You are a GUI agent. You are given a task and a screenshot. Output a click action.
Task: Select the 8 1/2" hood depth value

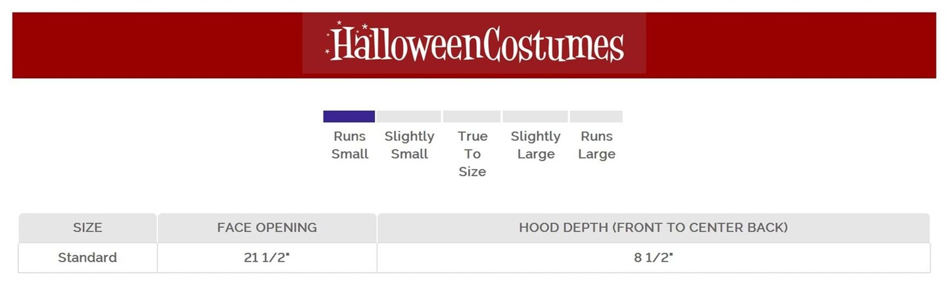[653, 257]
